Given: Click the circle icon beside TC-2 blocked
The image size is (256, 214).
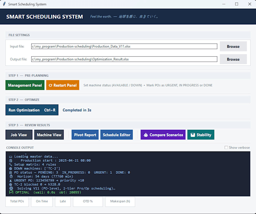Looking at the screenshot, I should point(11,185).
